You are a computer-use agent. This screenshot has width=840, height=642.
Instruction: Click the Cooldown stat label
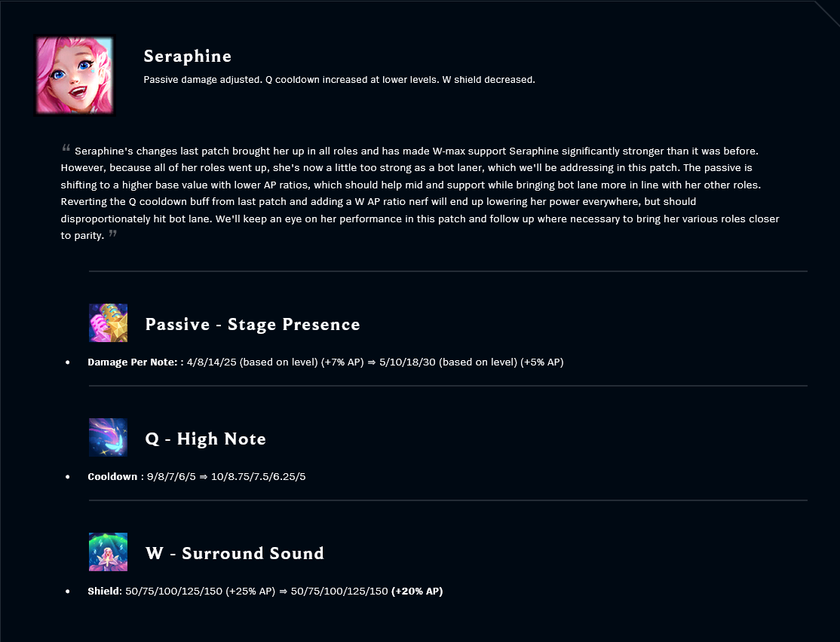tap(112, 476)
